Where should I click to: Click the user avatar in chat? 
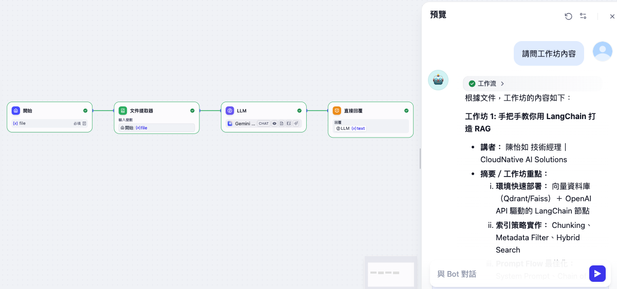(602, 51)
